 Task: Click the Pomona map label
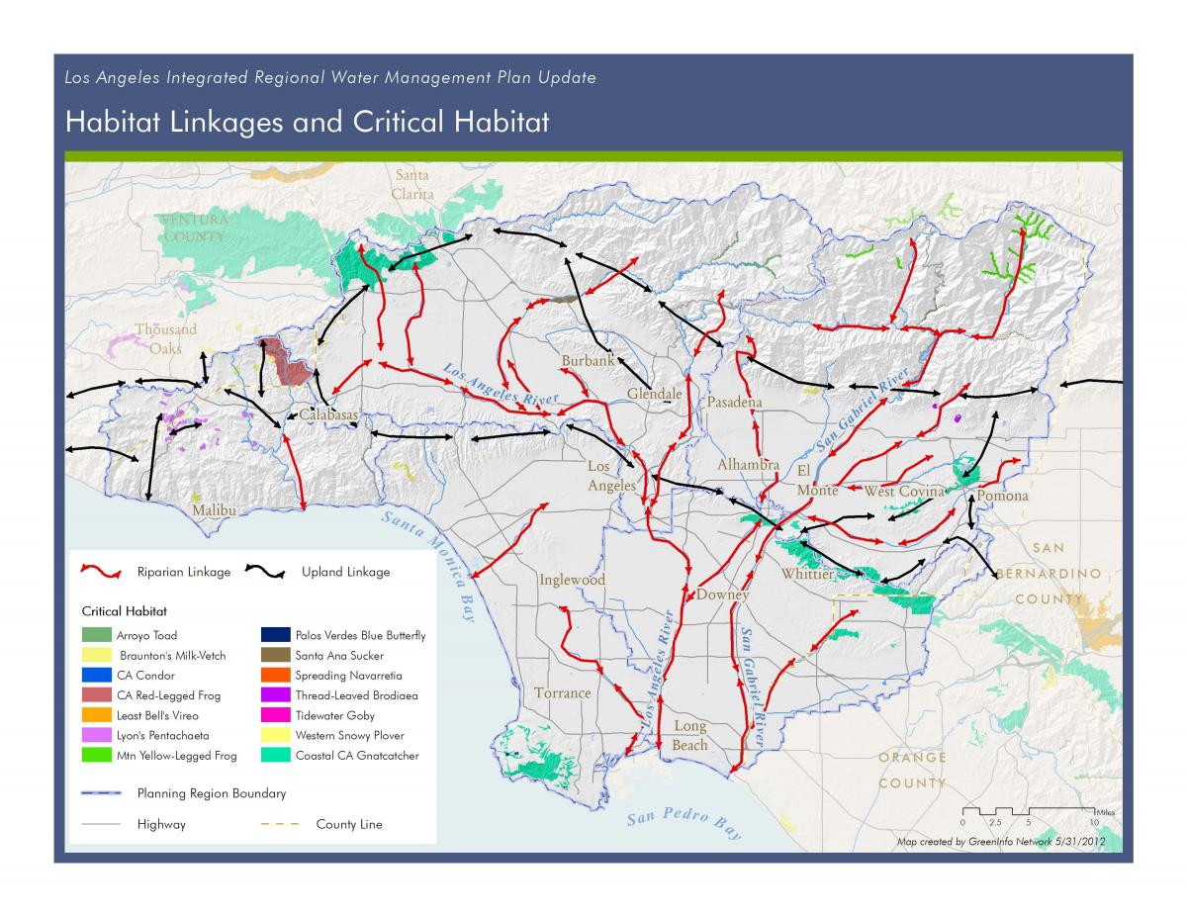pos(1003,496)
